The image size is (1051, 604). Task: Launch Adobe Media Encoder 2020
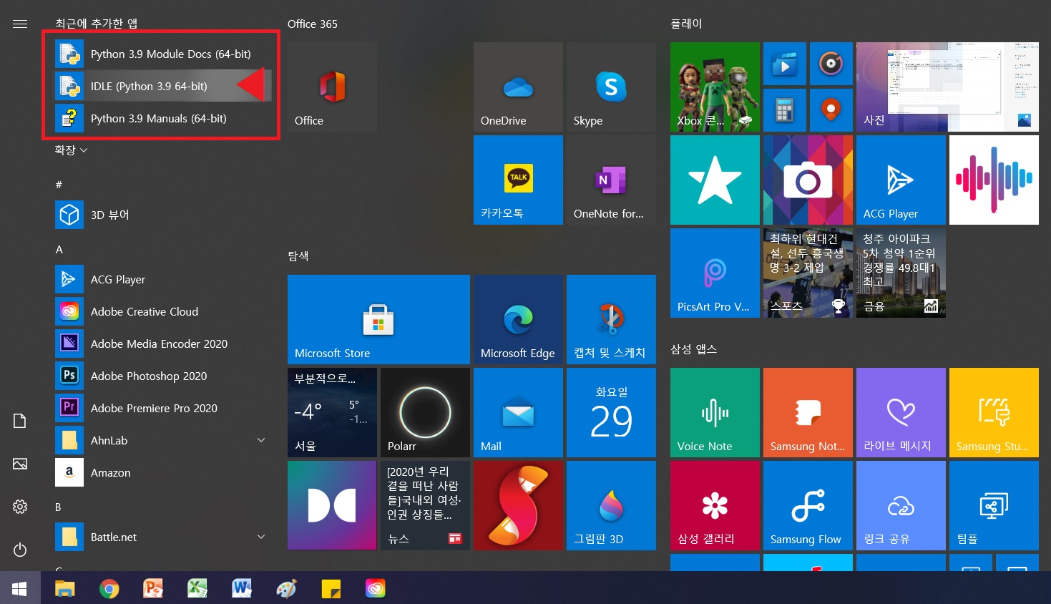[x=163, y=344]
